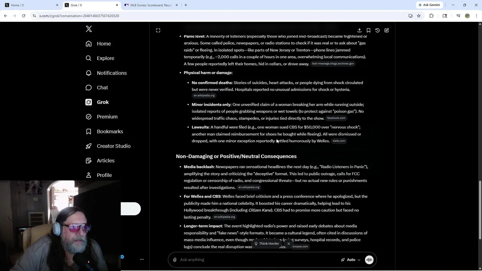This screenshot has height=271, width=482.
Task: Toggle Grok fullscreen focus mode icon
Action: click(158, 30)
